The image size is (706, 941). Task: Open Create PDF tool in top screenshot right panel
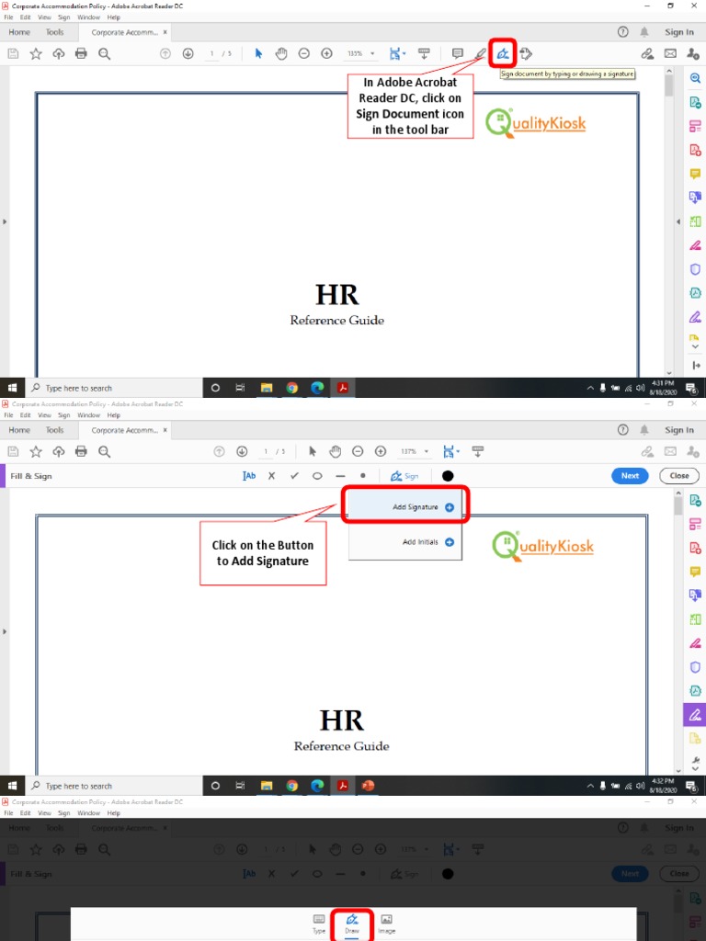695,150
